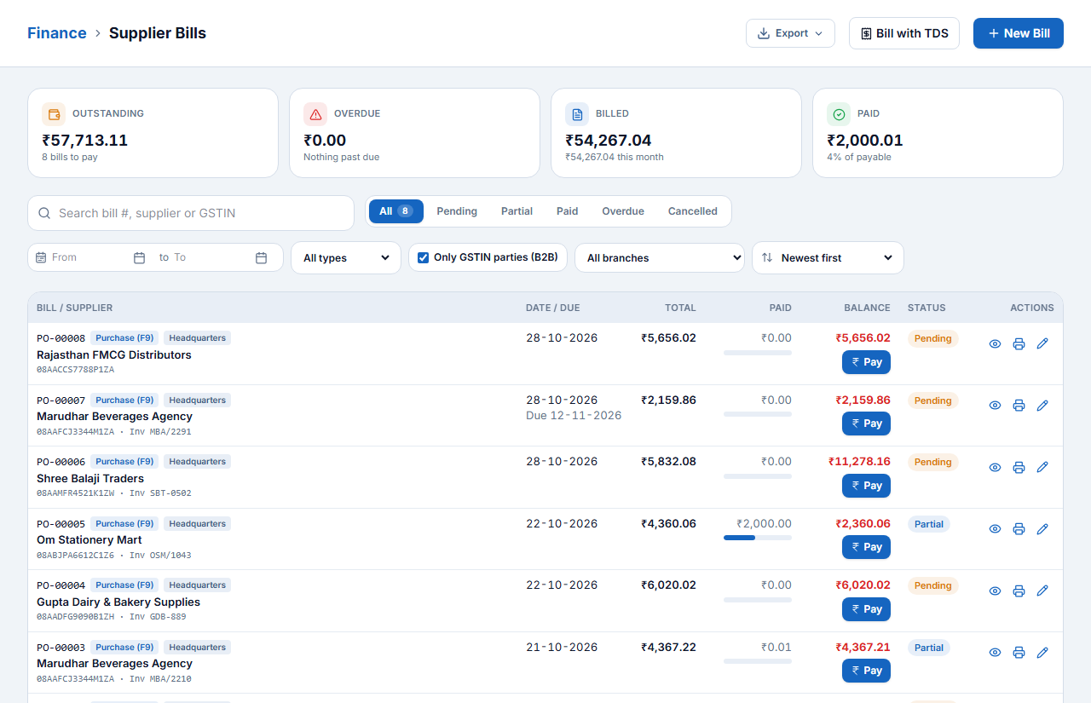The image size is (1091, 703).
Task: Print Om Stationery Mart bill
Action: 1019,529
